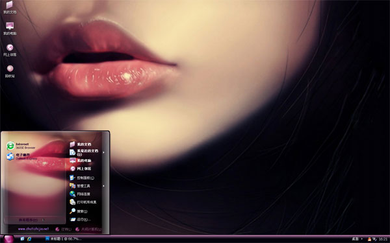Click the QQ penguin tray icon
Screen dimensions: 390x243
tap(369, 239)
